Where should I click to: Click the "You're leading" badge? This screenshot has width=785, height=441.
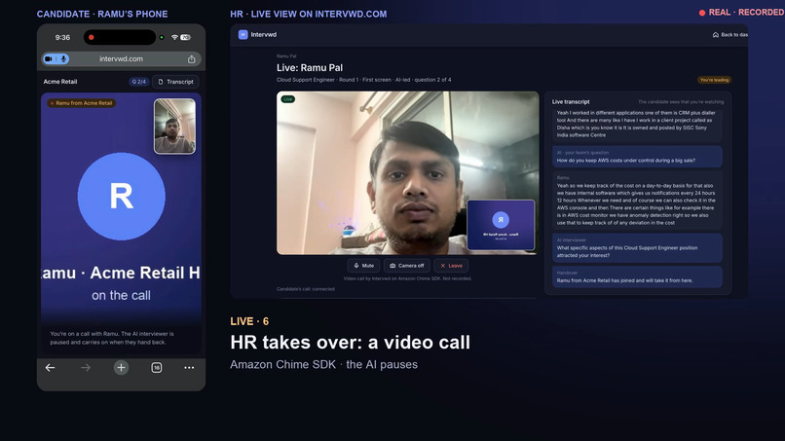coord(714,80)
